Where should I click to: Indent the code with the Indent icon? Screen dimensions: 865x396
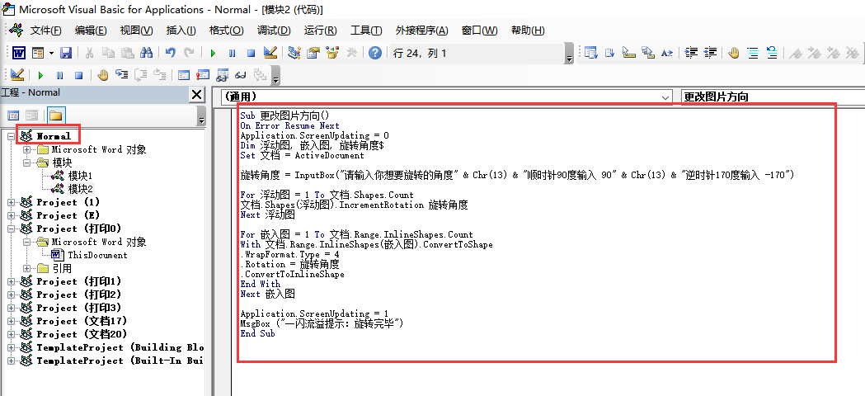[691, 53]
